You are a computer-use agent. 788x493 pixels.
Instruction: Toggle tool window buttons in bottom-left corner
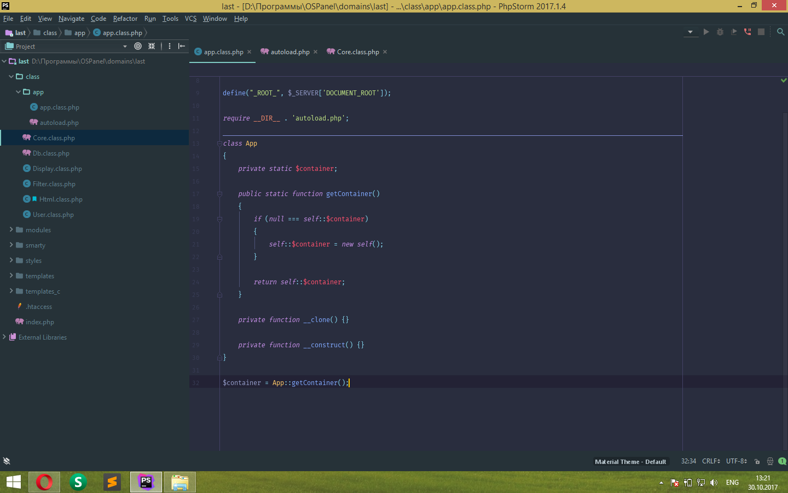[7, 461]
